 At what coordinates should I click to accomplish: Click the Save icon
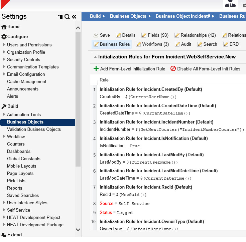pos(96,35)
